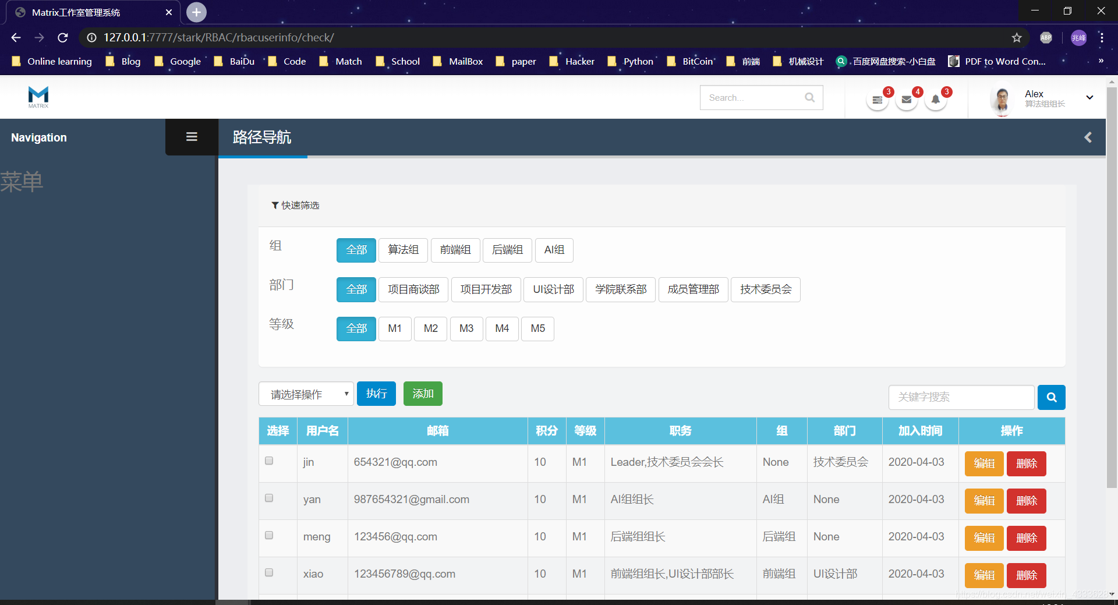Viewport: 1118px width, 605px height.
Task: Open a new browser tab with plus
Action: click(x=196, y=12)
